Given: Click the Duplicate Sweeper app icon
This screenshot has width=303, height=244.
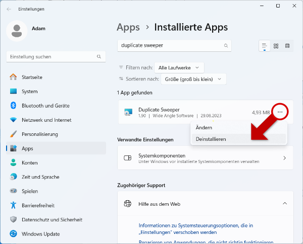Looking at the screenshot, I should coord(128,112).
